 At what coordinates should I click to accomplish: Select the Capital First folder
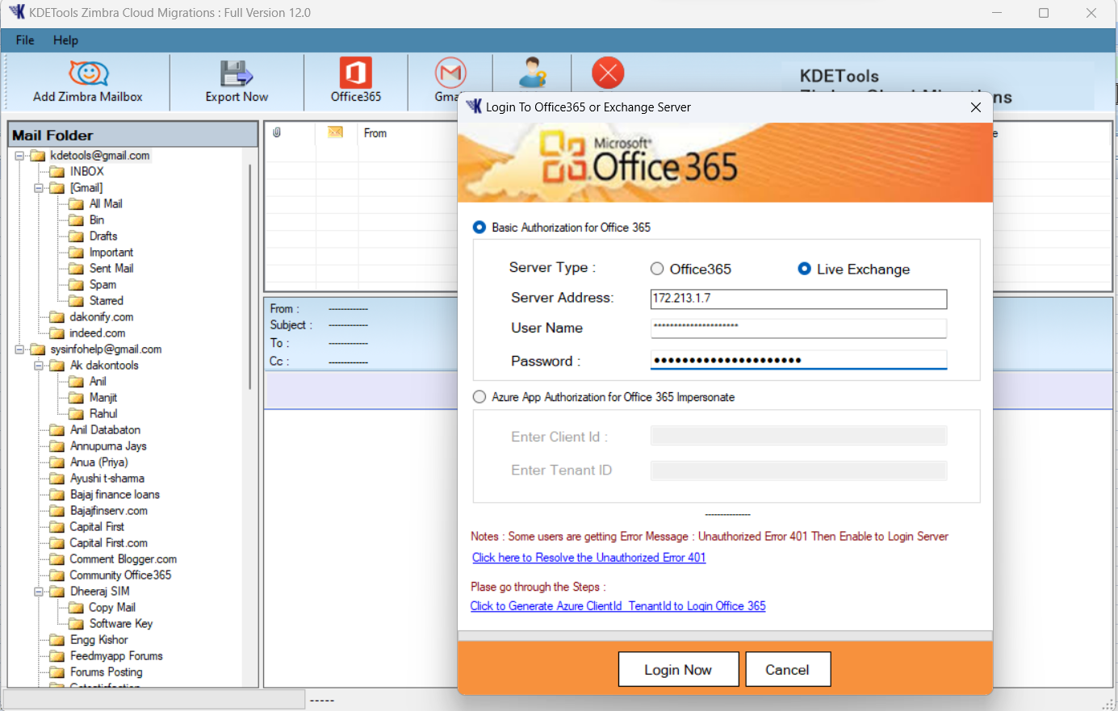click(x=97, y=527)
